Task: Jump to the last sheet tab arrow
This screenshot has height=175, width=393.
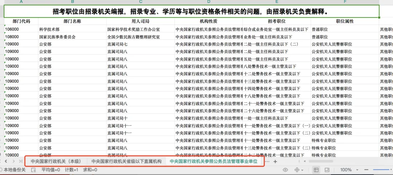Action: [20, 161]
